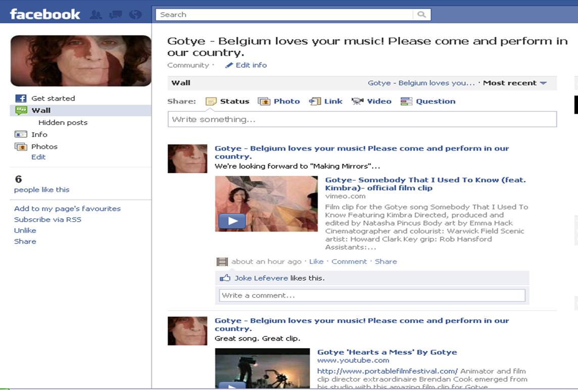This screenshot has width=578, height=390.
Task: Click the Unlike link in sidebar
Action: [x=25, y=230]
